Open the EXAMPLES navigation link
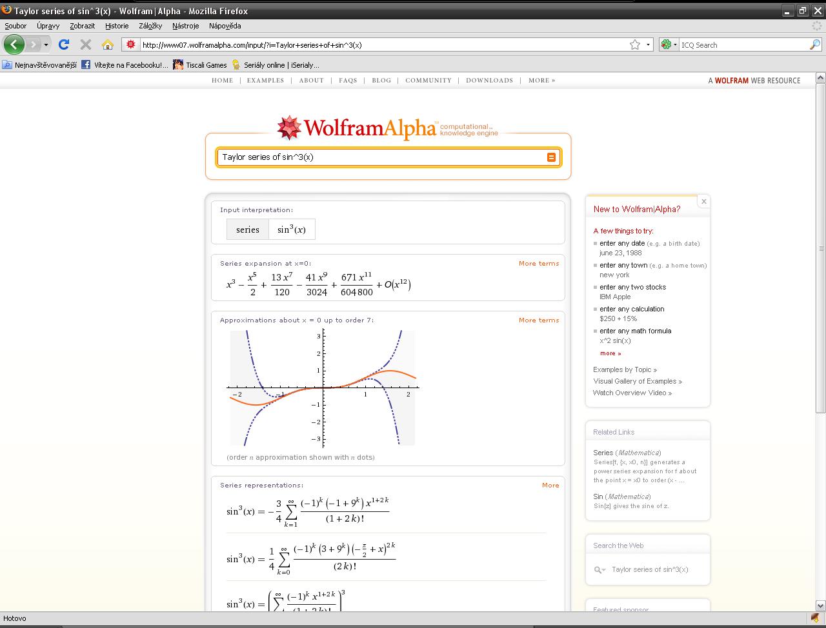 (265, 81)
